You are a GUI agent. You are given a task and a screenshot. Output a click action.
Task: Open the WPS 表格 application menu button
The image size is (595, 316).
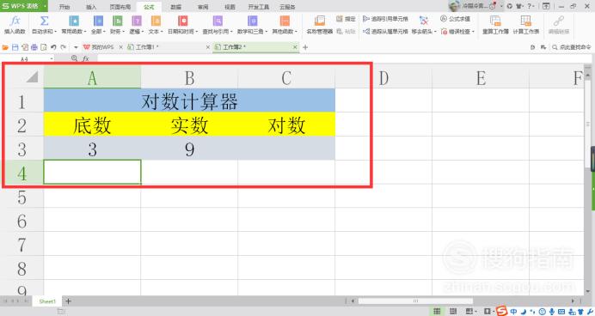23,6
